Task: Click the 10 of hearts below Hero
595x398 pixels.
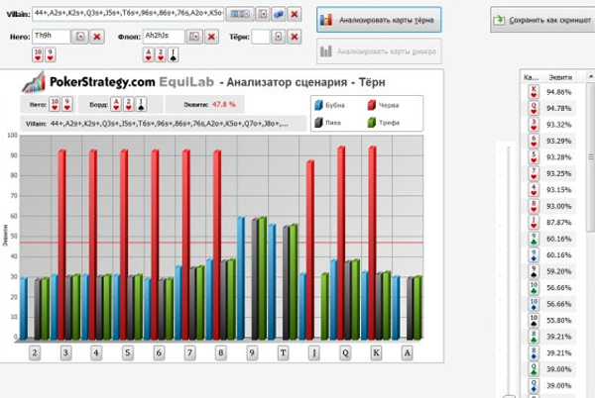Action: [38, 54]
